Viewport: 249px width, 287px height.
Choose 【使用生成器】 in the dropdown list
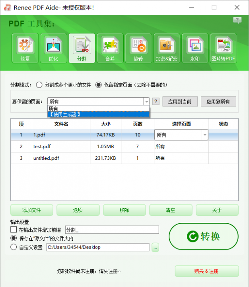99,114
